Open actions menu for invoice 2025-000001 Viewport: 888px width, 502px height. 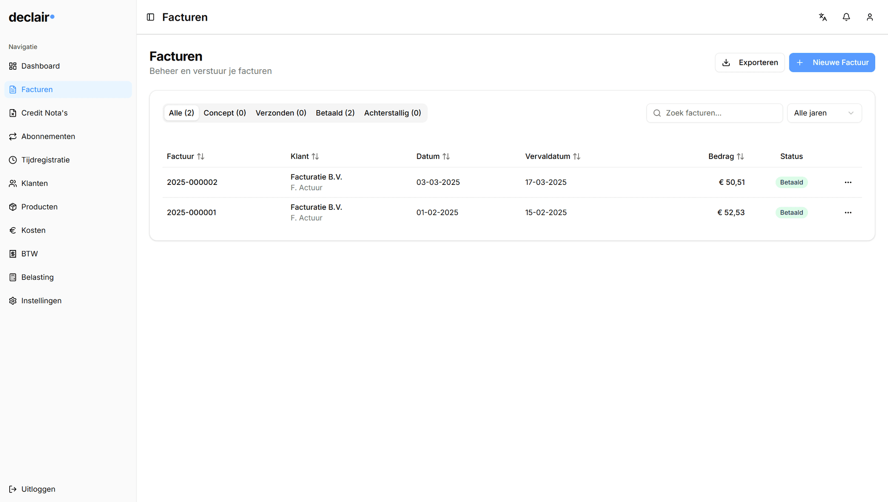point(848,213)
